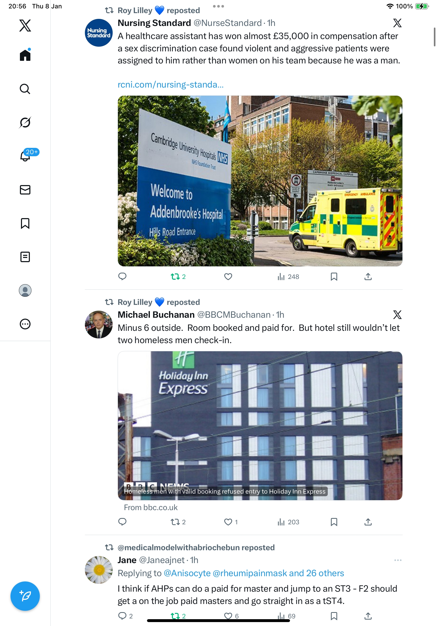
Task: Open Bookmarks from the sidebar
Action: (25, 223)
